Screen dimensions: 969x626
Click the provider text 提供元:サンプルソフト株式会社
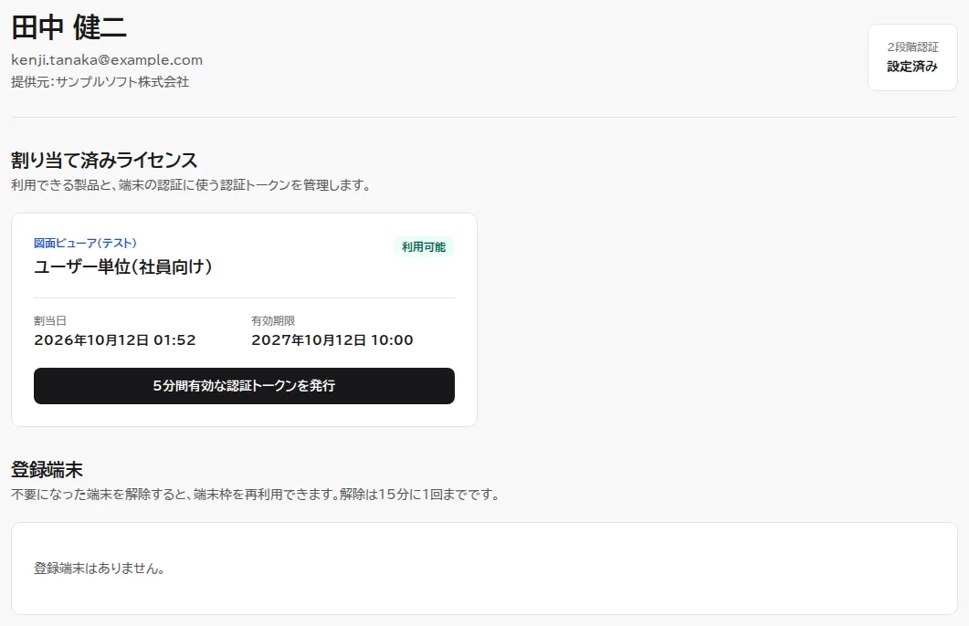click(100, 81)
